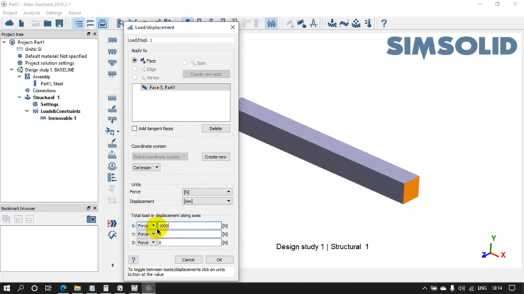Click the cloud icon in the toolbar

point(10,23)
